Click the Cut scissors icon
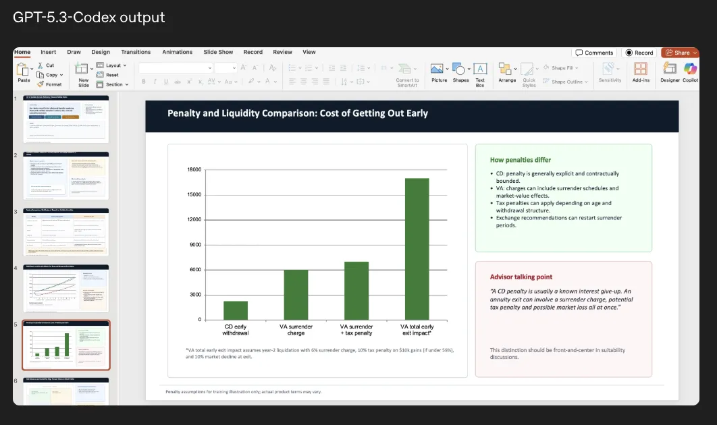 click(x=40, y=65)
